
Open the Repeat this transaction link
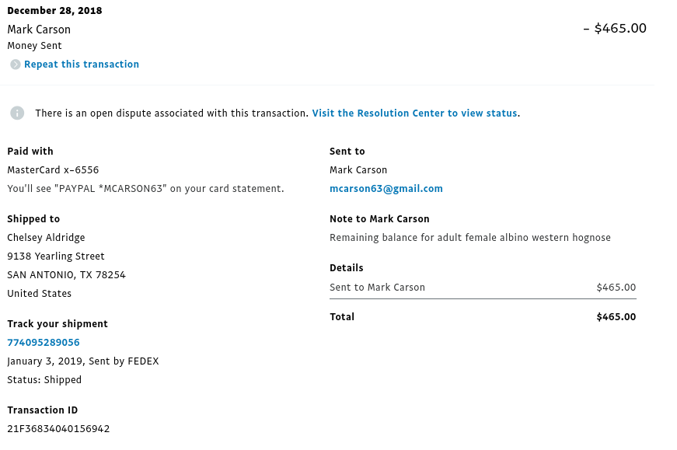pos(82,65)
